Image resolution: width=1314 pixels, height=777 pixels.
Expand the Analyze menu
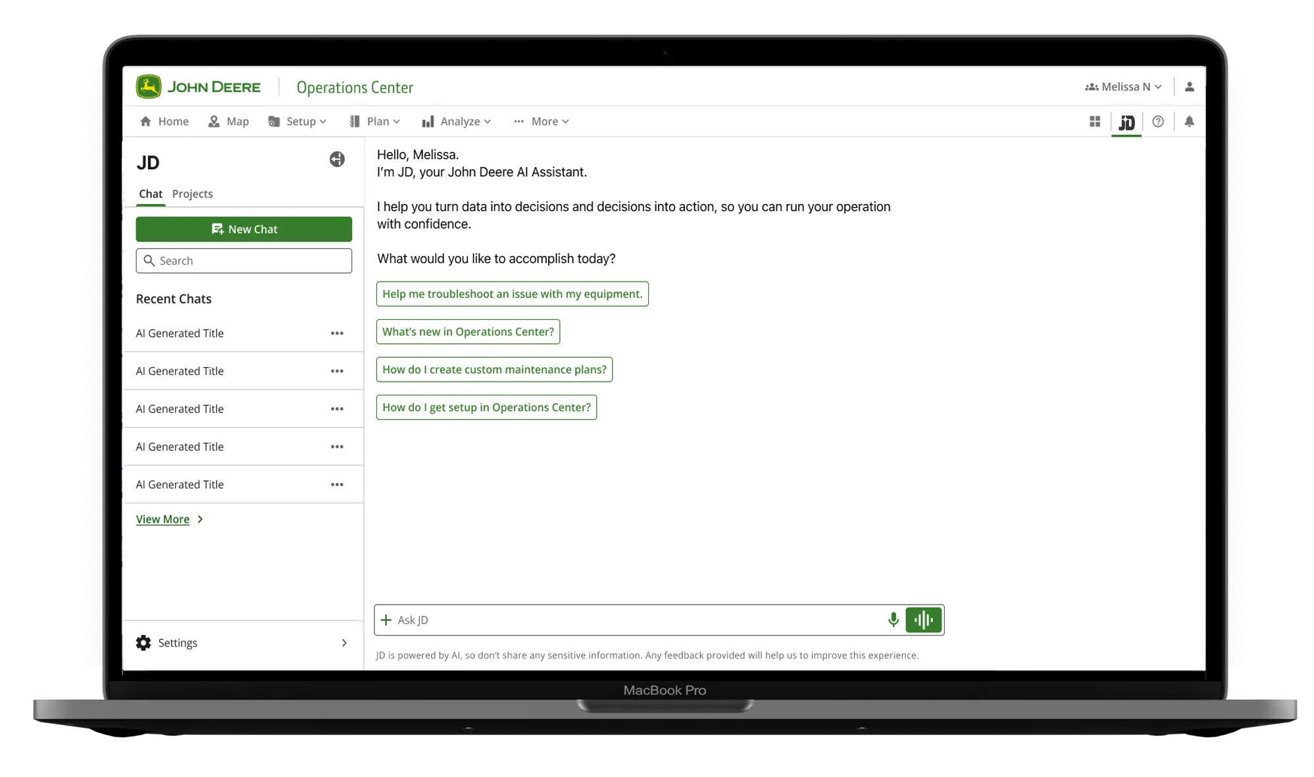(x=457, y=121)
